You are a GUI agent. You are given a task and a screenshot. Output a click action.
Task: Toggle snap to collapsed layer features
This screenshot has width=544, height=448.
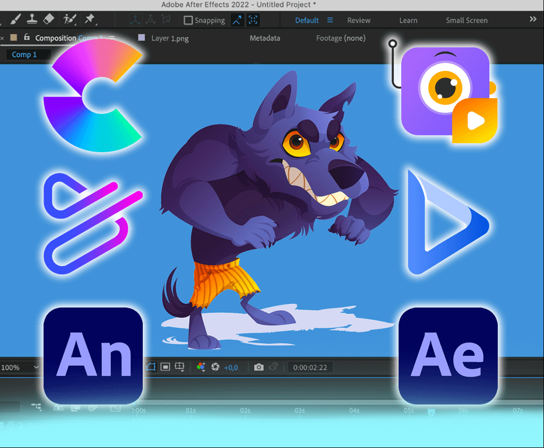253,20
